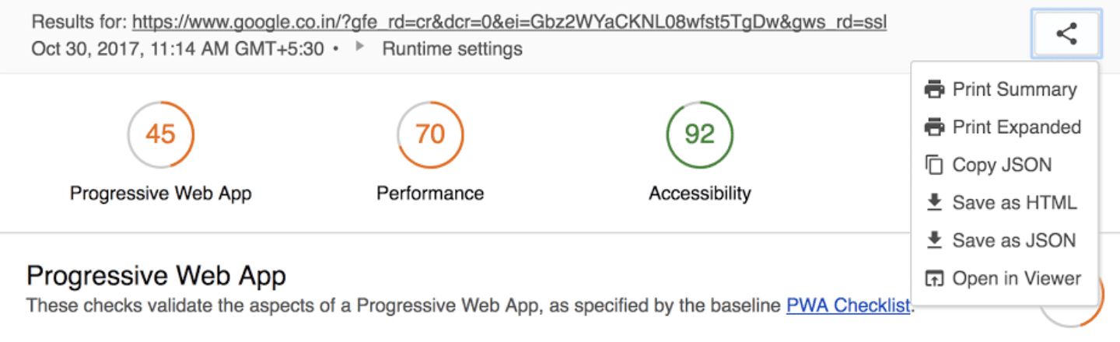The image size is (1120, 342).
Task: Click the copy icon beside Copy JSON
Action: tap(934, 165)
